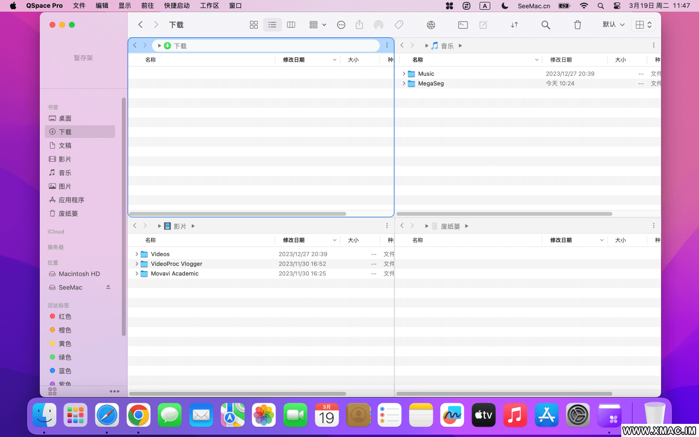699x437 pixels.
Task: Toggle list view mode button
Action: (272, 25)
